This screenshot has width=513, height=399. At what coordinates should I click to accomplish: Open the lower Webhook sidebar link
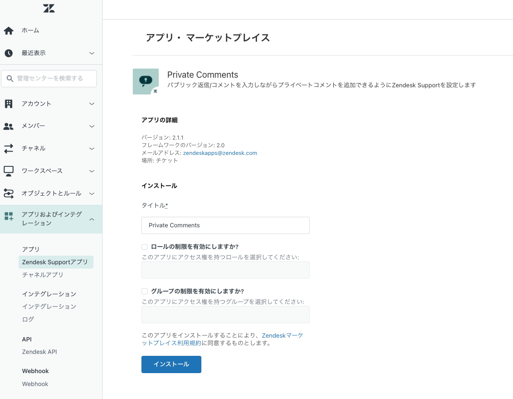pyautogui.click(x=35, y=384)
